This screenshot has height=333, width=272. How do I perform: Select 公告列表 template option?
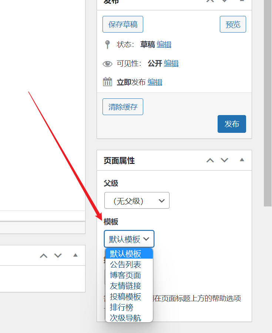pos(125,265)
